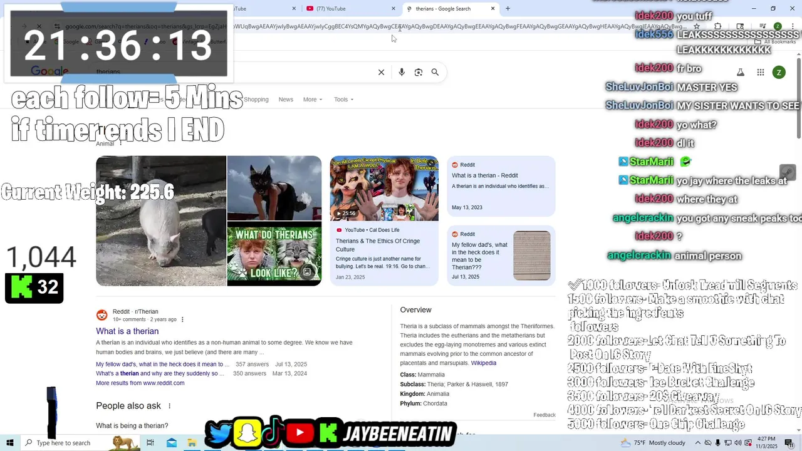Open Chrome media controls icon
Image resolution: width=802 pixels, height=451 pixels.
pyautogui.click(x=763, y=26)
